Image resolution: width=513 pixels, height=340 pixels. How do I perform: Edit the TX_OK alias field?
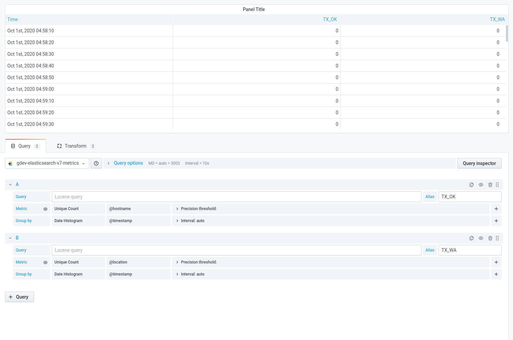point(470,197)
